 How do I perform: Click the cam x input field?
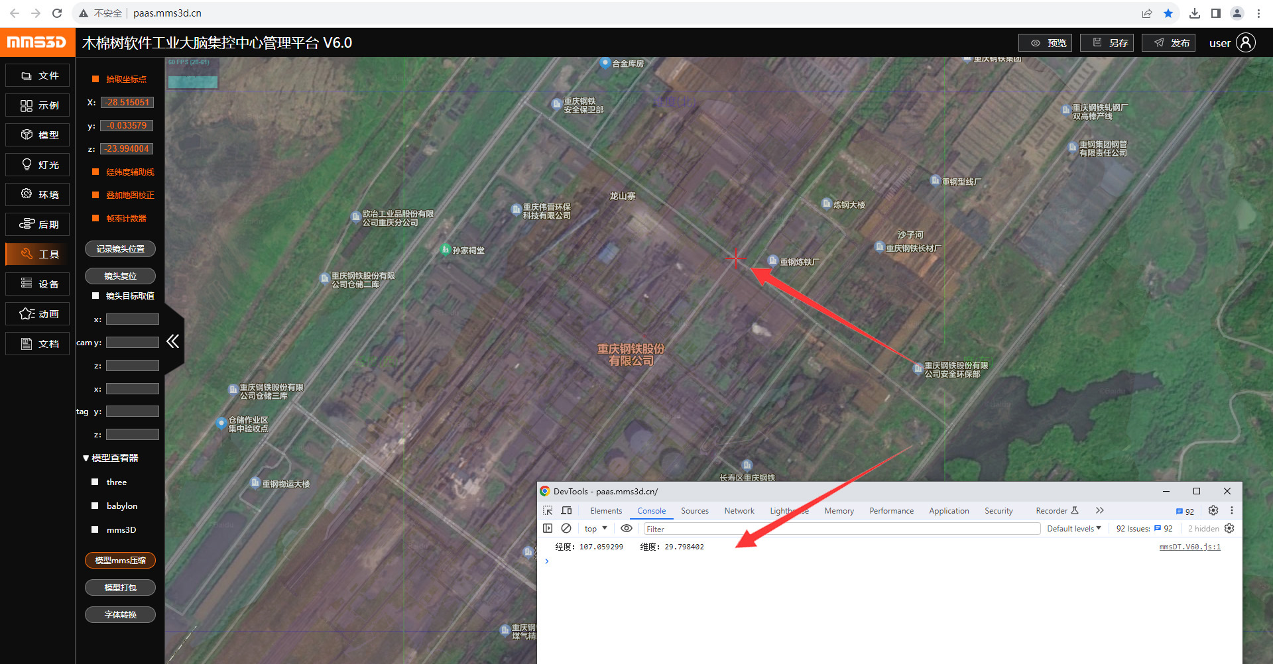pyautogui.click(x=133, y=319)
